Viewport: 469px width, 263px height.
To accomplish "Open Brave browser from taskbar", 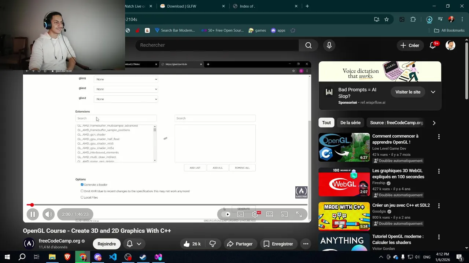I will click(67, 257).
